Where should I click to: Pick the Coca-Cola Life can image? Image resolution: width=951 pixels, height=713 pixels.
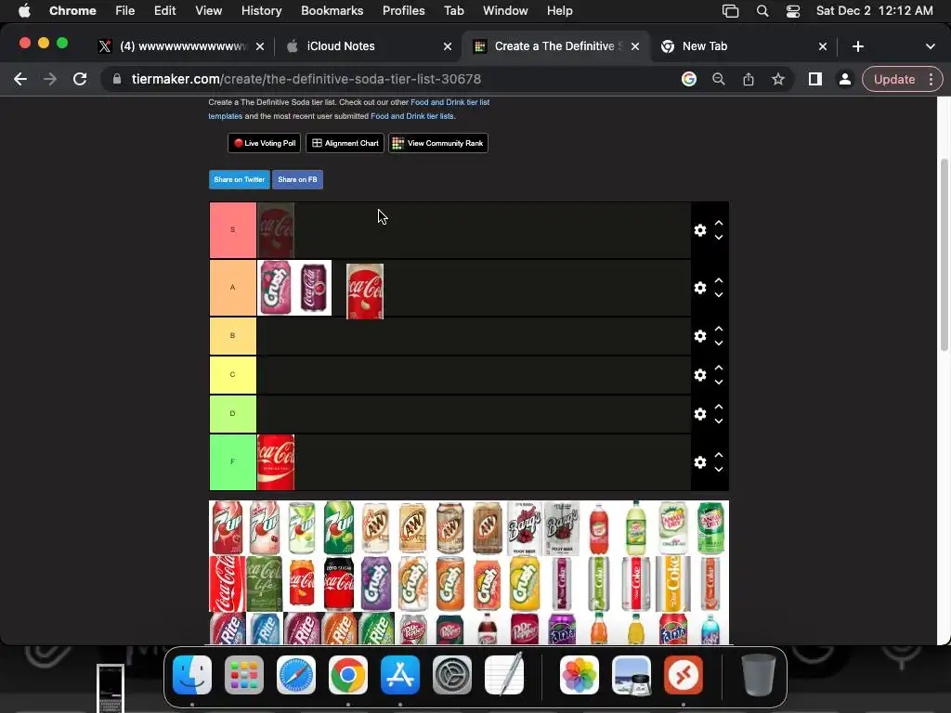pyautogui.click(x=265, y=583)
